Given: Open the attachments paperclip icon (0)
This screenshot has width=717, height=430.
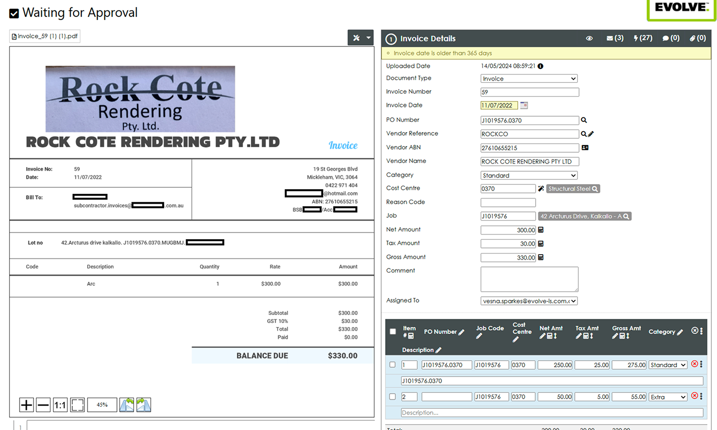Looking at the screenshot, I should click(698, 38).
